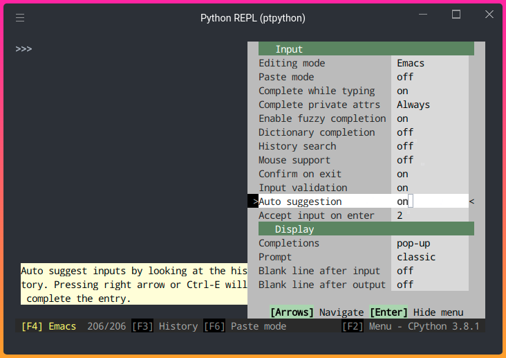Click the [Enter] Hide menu hint
506x358 pixels.
417,312
